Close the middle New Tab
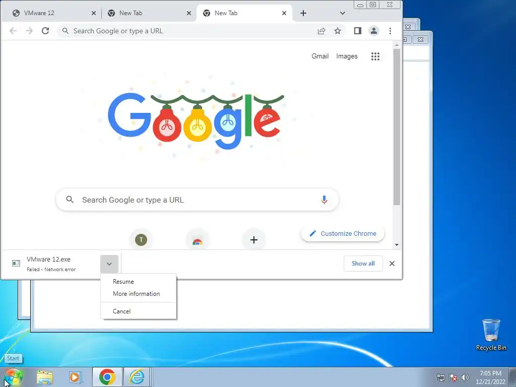Screen dimensions: 516x387 189,13
